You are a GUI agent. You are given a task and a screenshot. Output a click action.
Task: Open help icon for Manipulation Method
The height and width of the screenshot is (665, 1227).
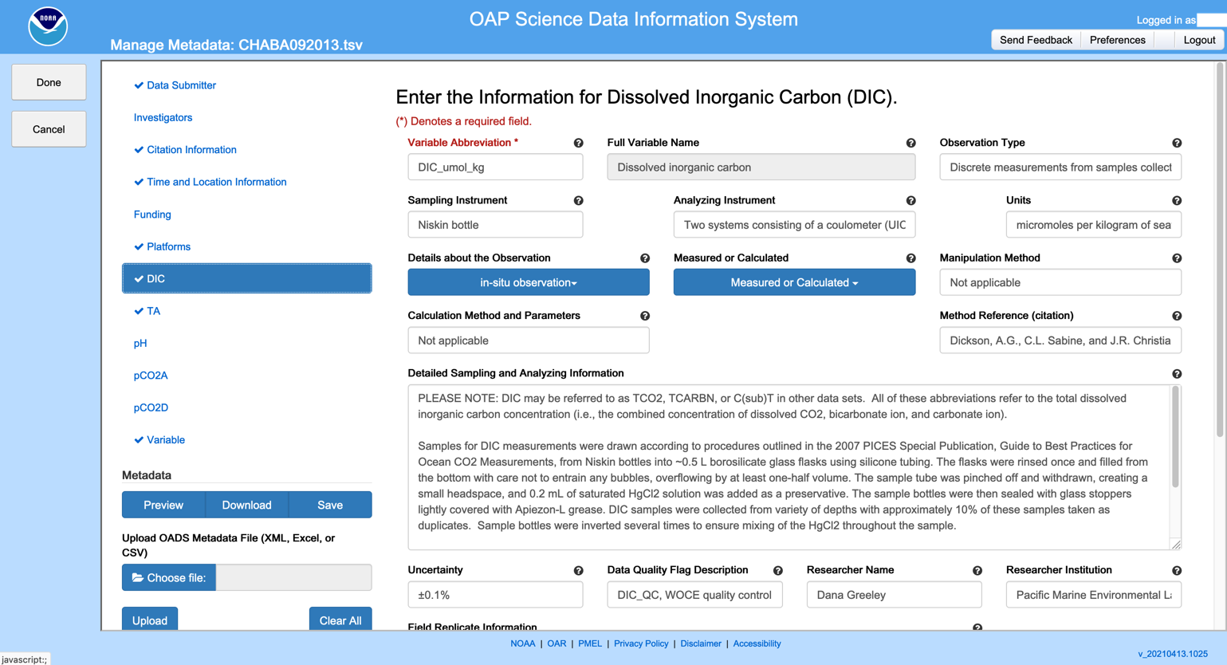[x=1177, y=258]
